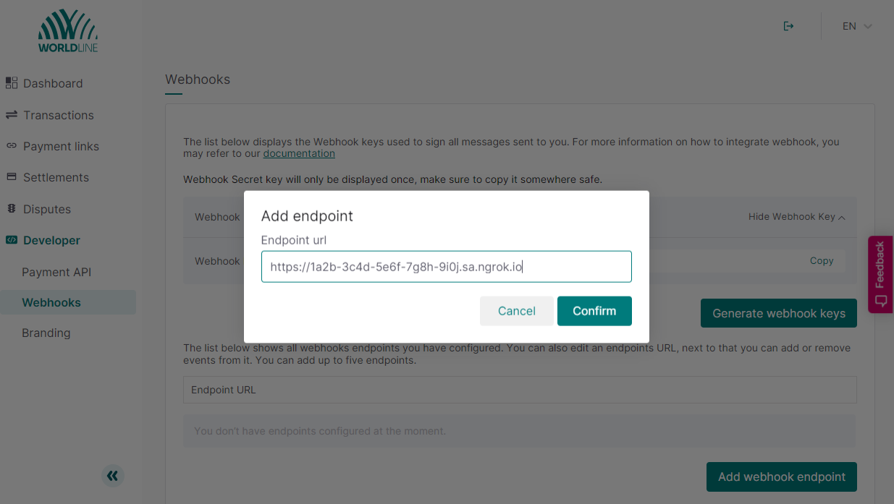Copy the webhook key
Screen dimensions: 894x504
822,260
